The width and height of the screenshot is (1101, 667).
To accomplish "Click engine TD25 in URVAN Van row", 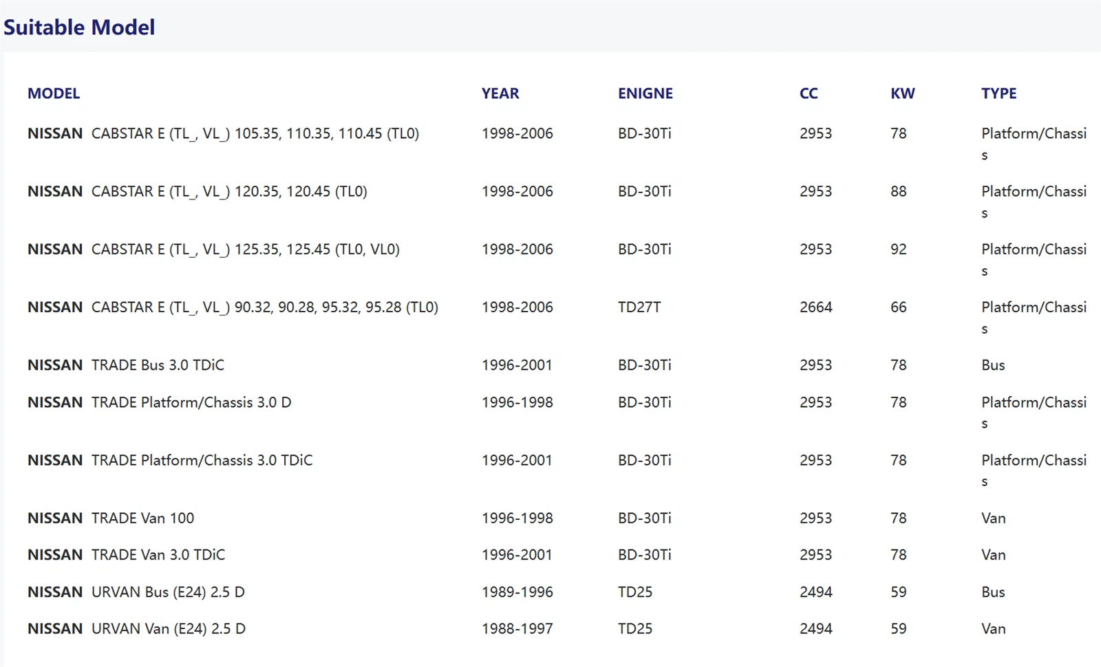I will 635,628.
